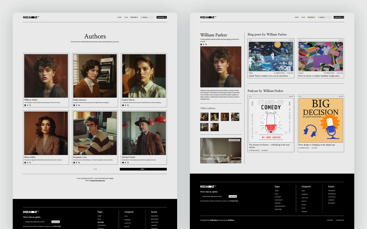Click the X icon under Benjamin Scott
Viewport: 367px width, 229px height.
click(79, 163)
